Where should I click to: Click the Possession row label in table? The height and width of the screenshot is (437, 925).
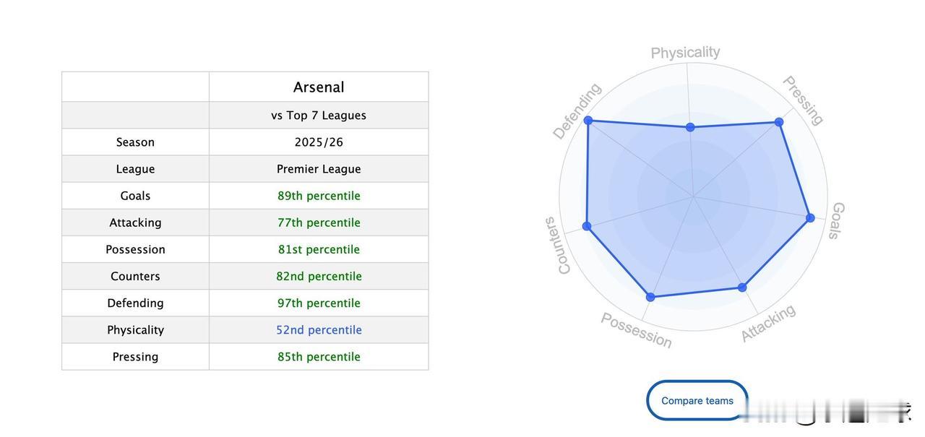pos(135,249)
